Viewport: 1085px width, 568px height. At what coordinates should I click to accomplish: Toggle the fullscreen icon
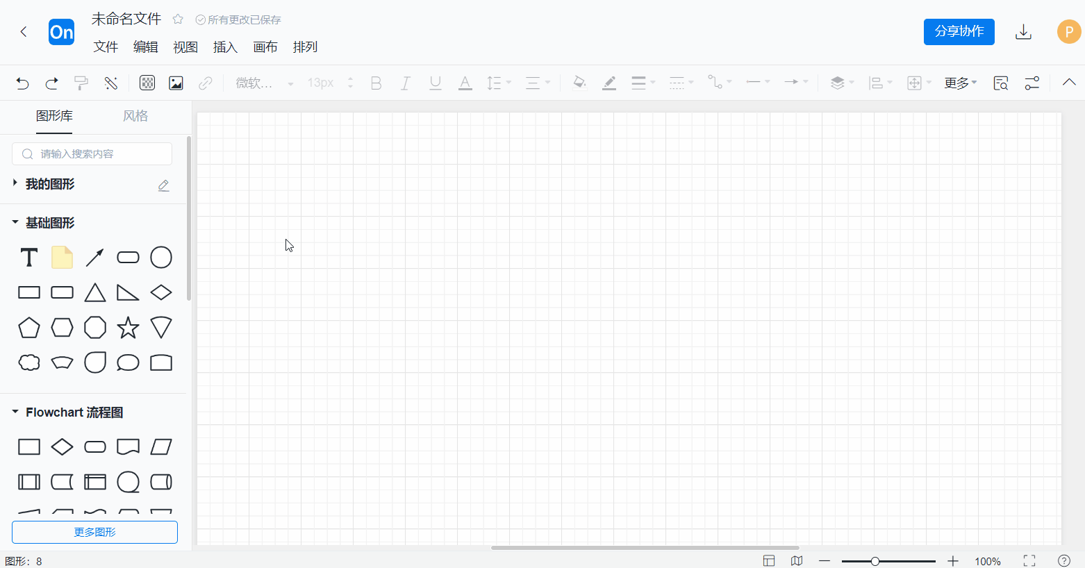click(1029, 560)
